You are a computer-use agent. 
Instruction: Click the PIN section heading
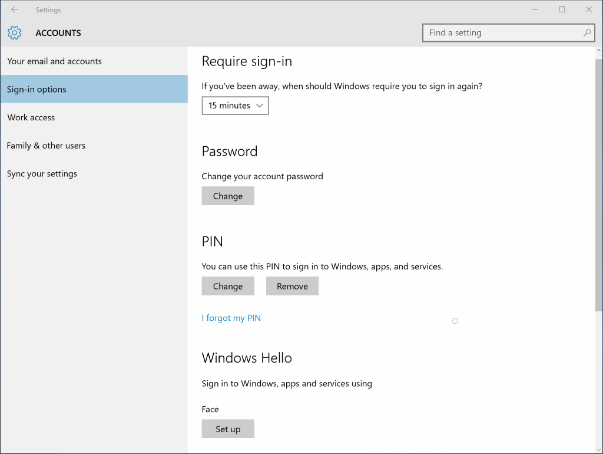click(x=212, y=241)
